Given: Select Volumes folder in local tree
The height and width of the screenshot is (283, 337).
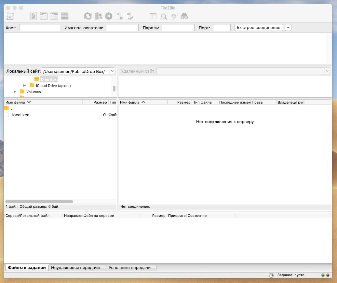Looking at the screenshot, I should tap(34, 92).
